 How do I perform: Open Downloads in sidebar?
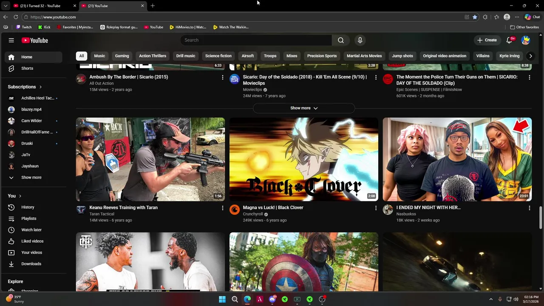(34, 264)
